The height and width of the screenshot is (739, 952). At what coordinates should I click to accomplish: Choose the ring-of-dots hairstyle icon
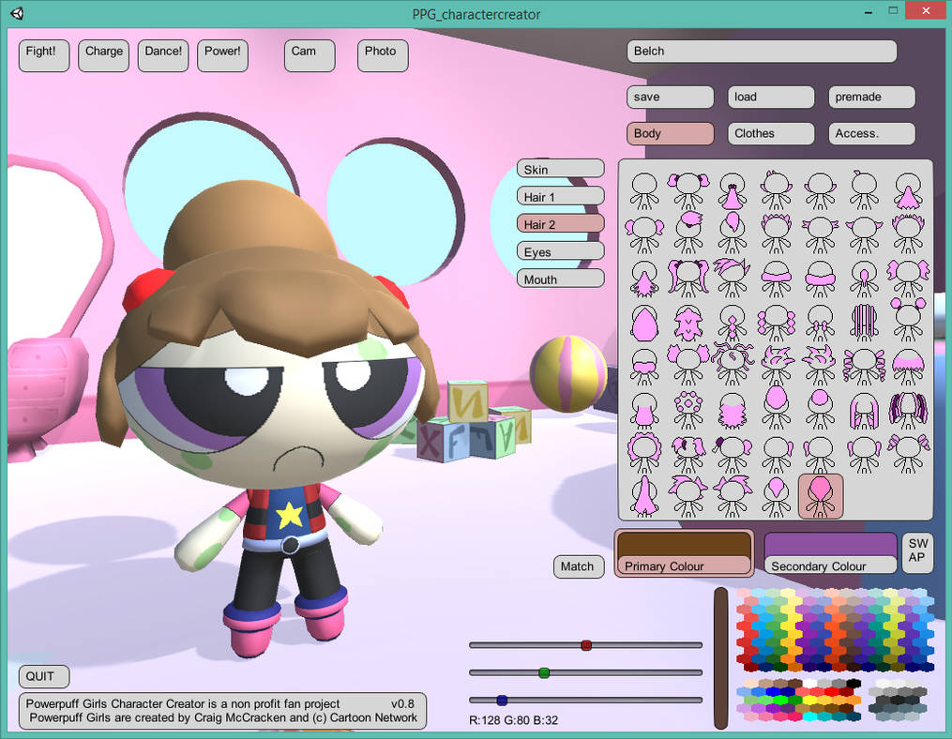pyautogui.click(x=688, y=411)
